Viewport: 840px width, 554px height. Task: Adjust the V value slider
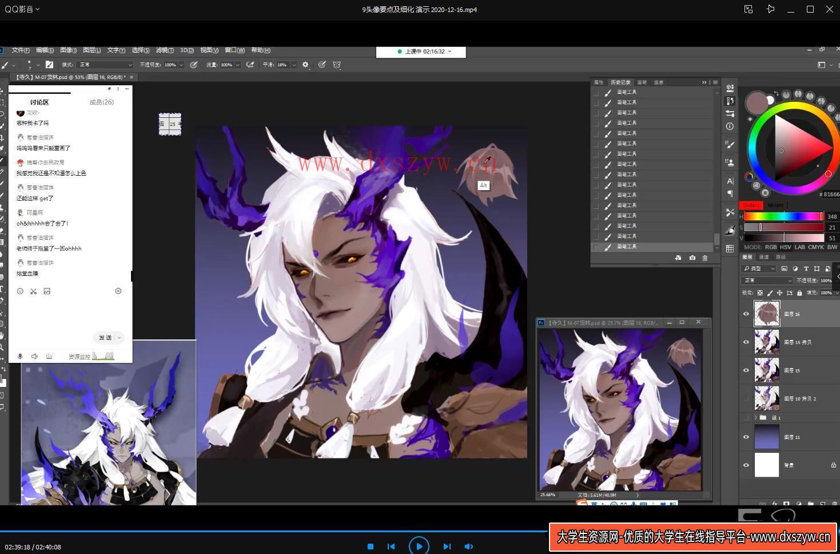783,238
